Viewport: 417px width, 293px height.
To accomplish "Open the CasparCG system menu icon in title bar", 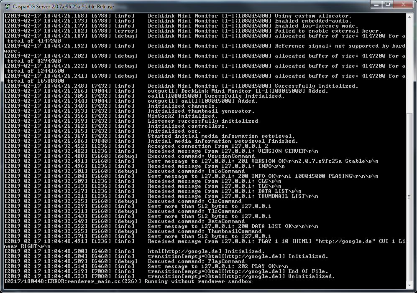I will (8, 6).
